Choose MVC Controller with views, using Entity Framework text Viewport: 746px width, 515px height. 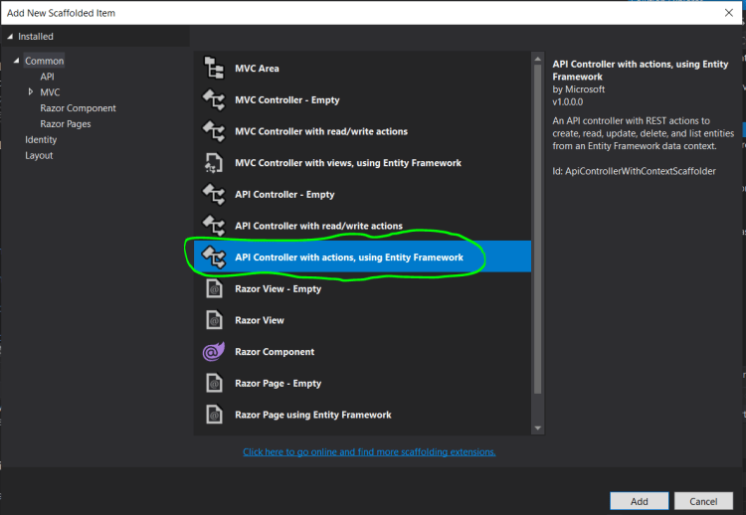pyautogui.click(x=348, y=163)
